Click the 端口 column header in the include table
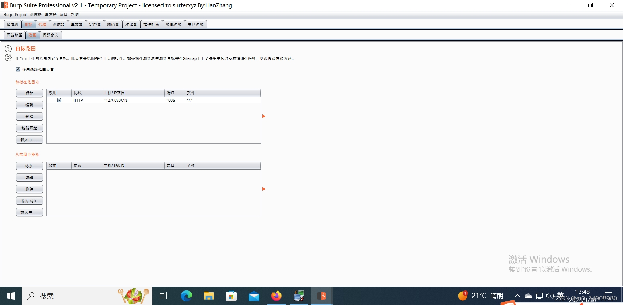Image resolution: width=623 pixels, height=305 pixels. pos(175,93)
